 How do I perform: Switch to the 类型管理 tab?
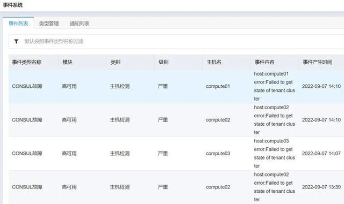[x=49, y=24]
